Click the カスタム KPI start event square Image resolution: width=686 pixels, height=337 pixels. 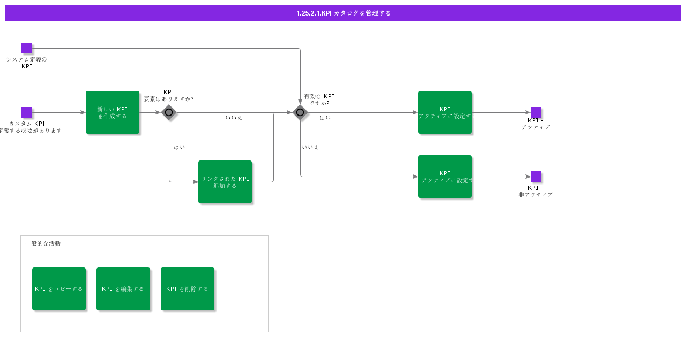pyautogui.click(x=27, y=112)
